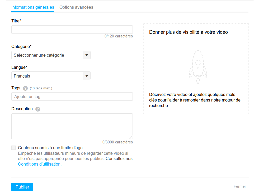The height and width of the screenshot is (193, 259).
Task: Click the Langue dropdown arrow button
Action: click(87, 76)
